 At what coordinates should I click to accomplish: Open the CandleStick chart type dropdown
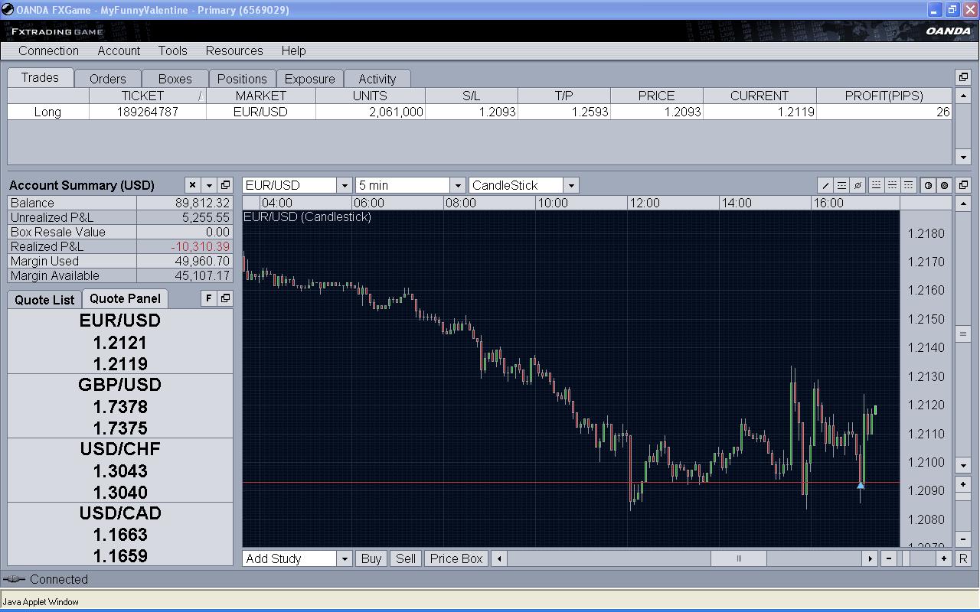[571, 185]
